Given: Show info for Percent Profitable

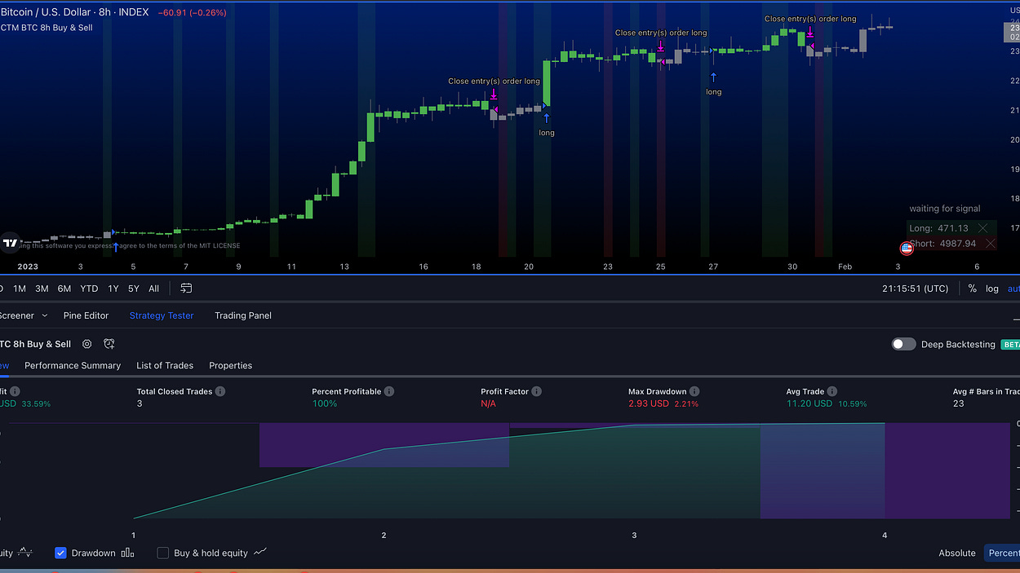Looking at the screenshot, I should (389, 391).
